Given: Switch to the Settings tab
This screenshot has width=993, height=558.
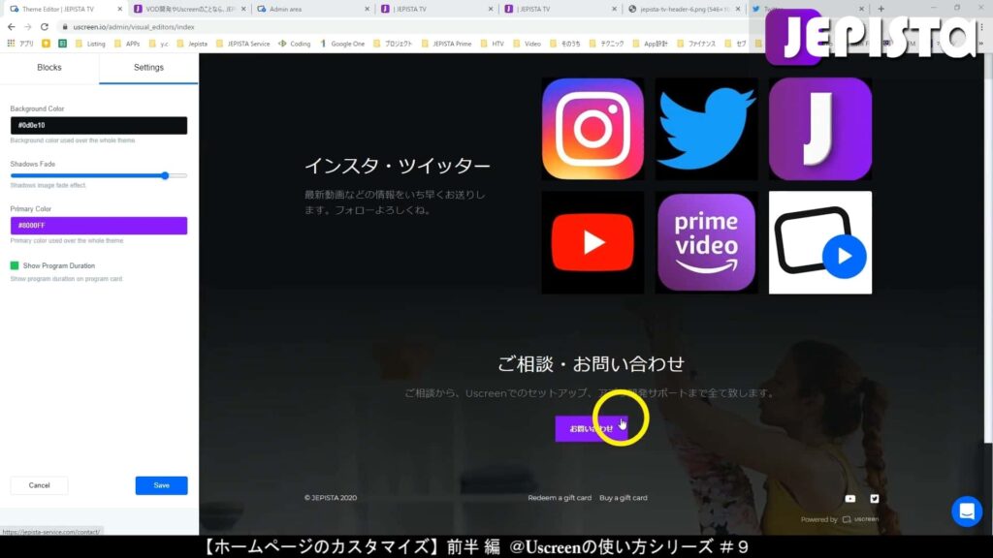Looking at the screenshot, I should click(x=148, y=68).
